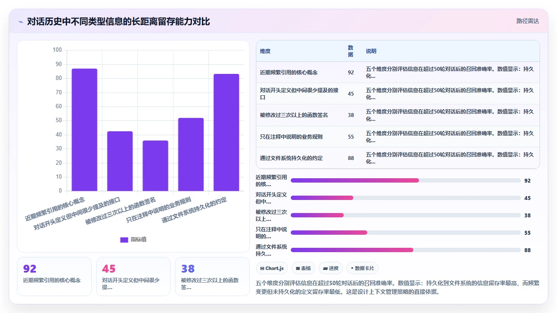Click the chart bar for 被修改过三次以上的函数签名

(x=155, y=166)
